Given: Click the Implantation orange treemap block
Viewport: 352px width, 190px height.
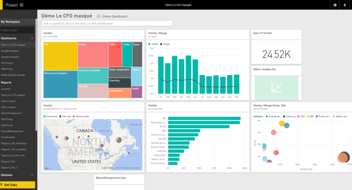Looking at the screenshot, I should pyautogui.click(x=119, y=93).
